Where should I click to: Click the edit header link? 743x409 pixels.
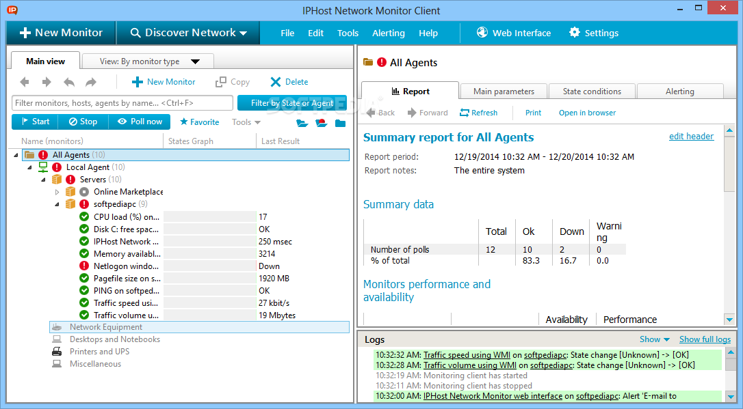tap(691, 136)
